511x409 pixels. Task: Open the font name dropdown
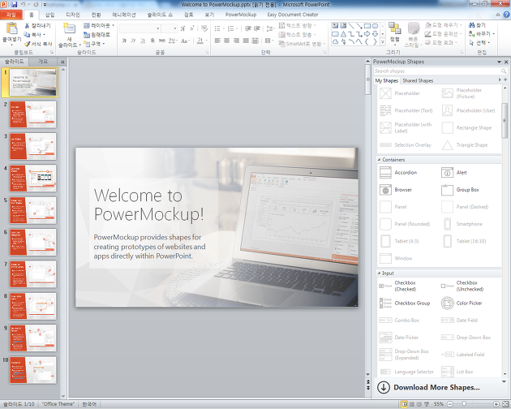pyautogui.click(x=158, y=28)
